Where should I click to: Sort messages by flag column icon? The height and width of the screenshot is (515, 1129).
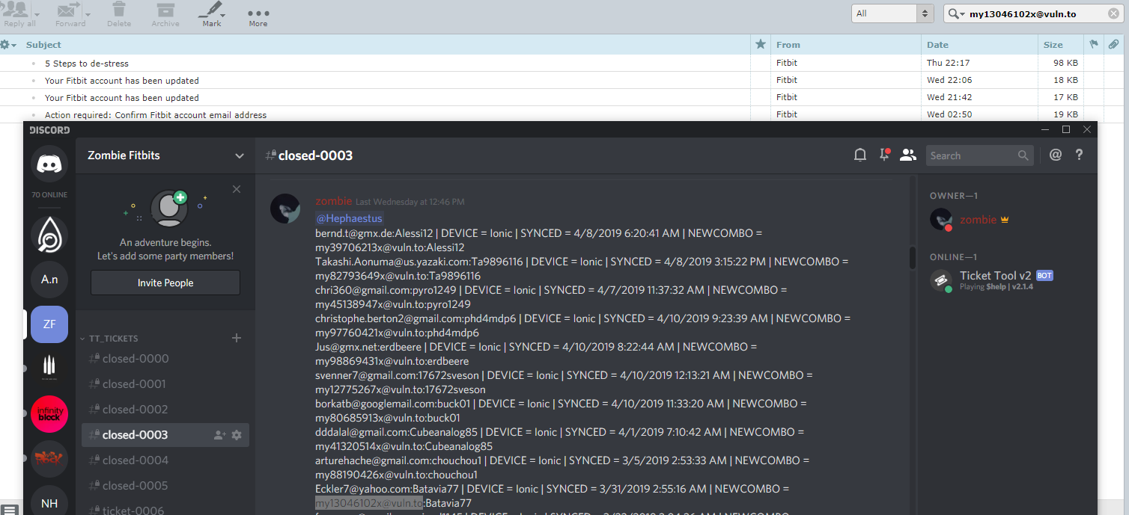1094,45
